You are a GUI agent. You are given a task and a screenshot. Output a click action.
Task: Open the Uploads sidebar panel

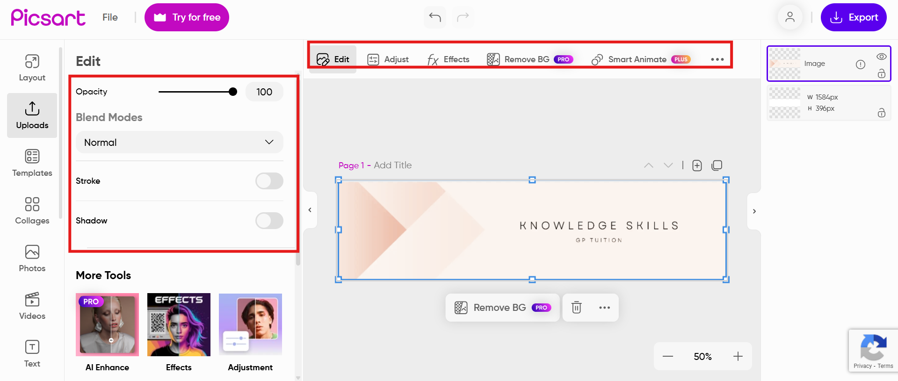[32, 115]
